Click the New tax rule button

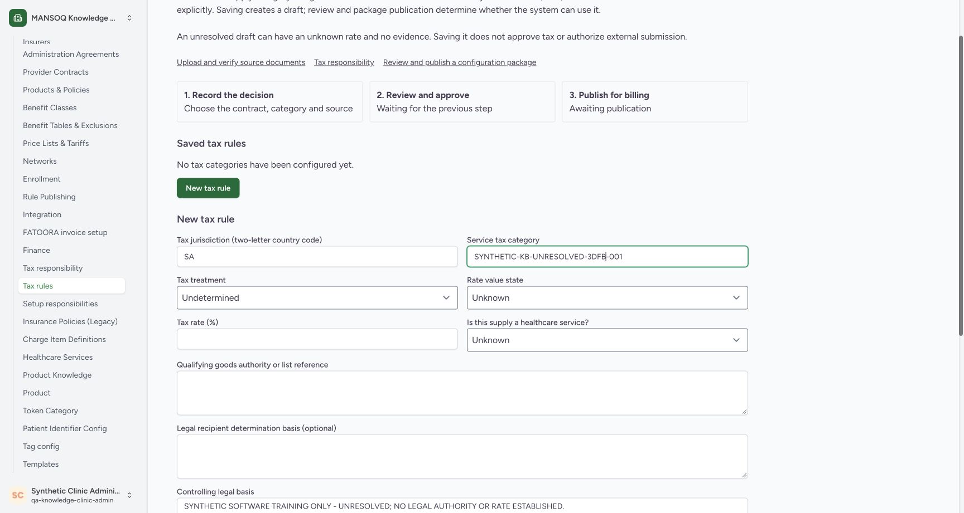pyautogui.click(x=208, y=188)
